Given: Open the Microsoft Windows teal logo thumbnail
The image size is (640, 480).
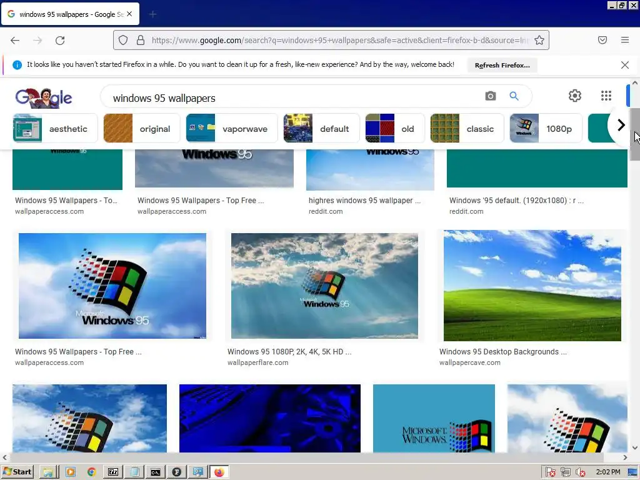Looking at the screenshot, I should tap(434, 418).
